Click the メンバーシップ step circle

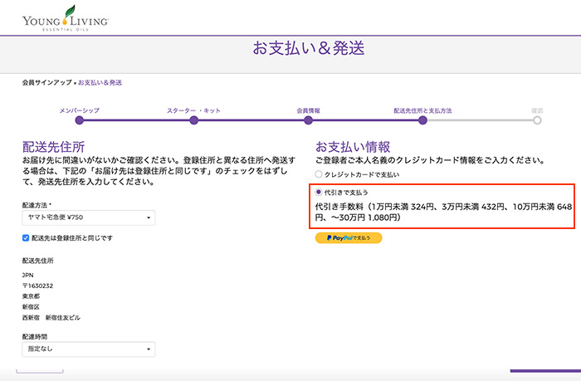pyautogui.click(x=80, y=120)
